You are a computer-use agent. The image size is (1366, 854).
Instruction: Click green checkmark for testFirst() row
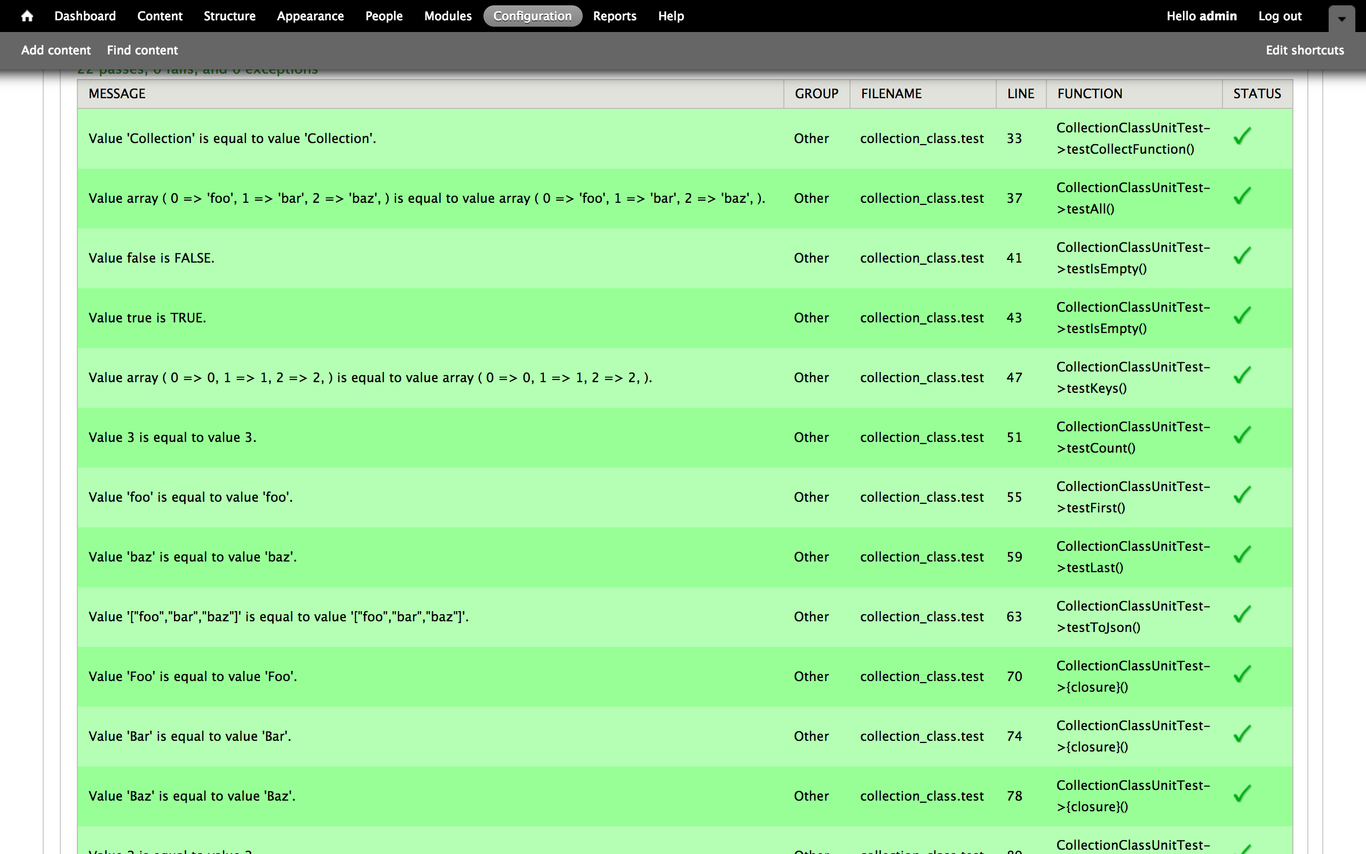(x=1242, y=495)
